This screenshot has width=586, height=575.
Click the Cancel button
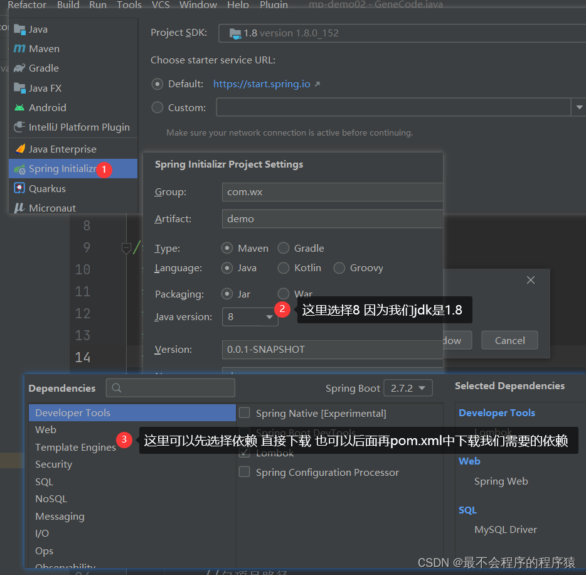(509, 340)
